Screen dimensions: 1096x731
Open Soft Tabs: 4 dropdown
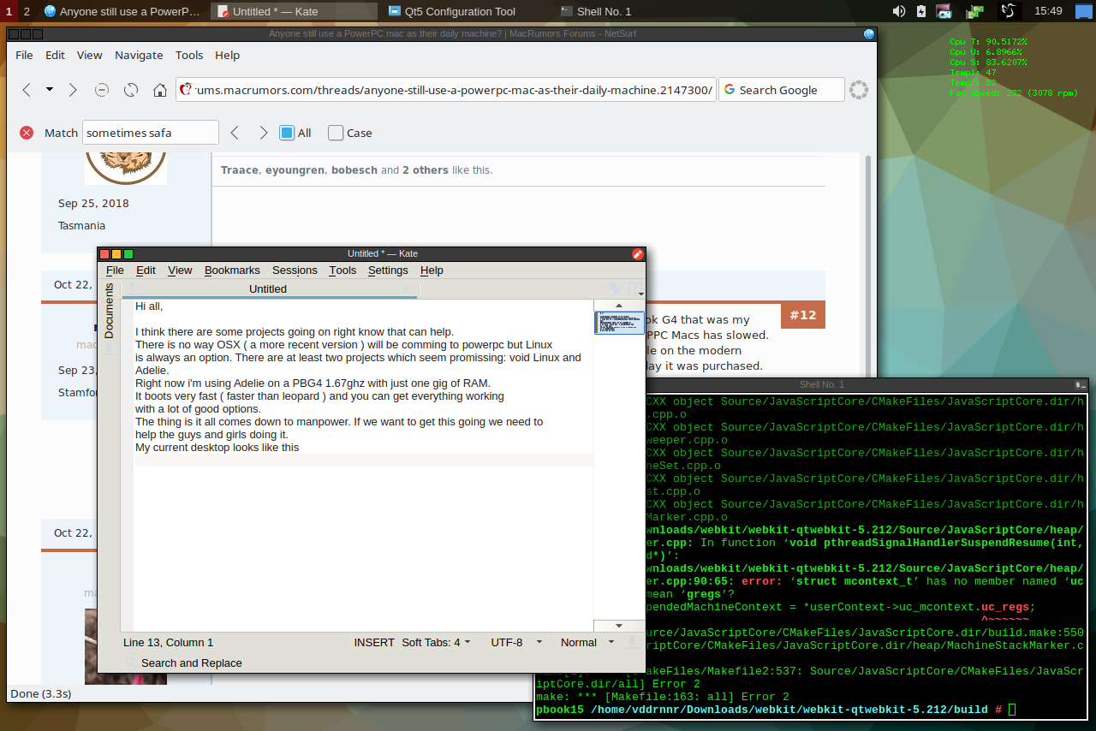pos(436,642)
